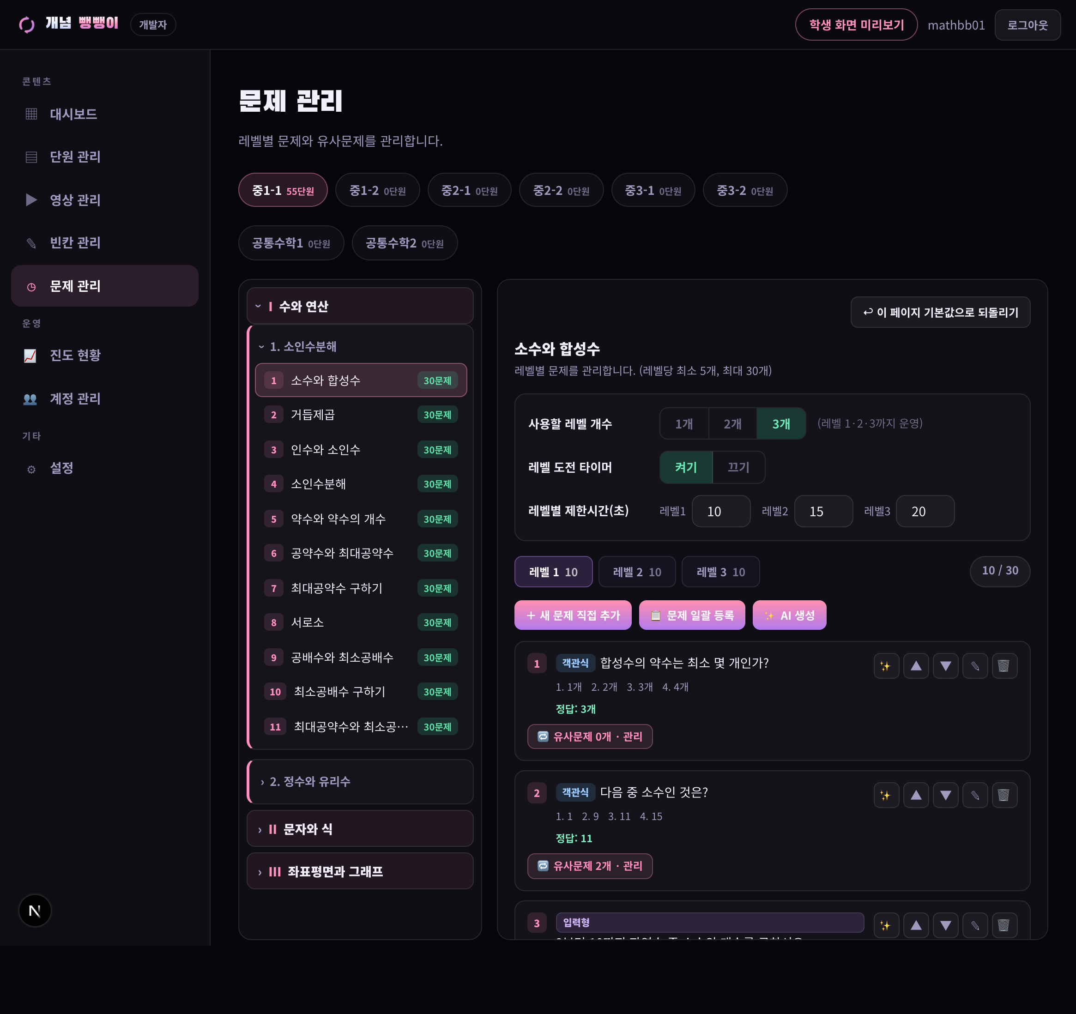Viewport: 1076px width, 1014px height.
Task: Open 빈칸 관리 in the sidebar
Action: 104,242
